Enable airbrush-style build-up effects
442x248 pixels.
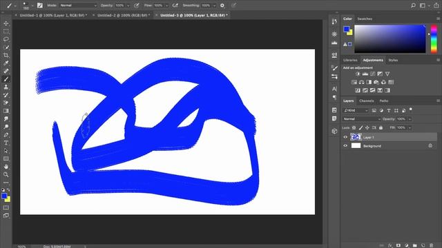(175, 6)
